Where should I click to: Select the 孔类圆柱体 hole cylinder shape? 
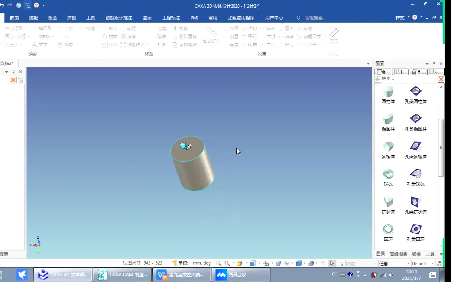click(x=416, y=95)
